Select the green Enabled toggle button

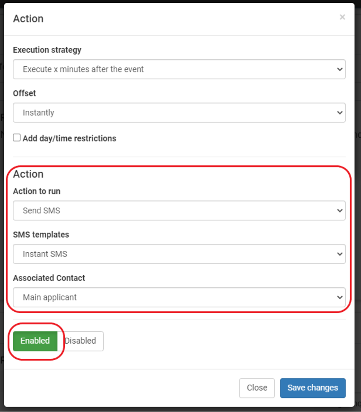[35, 341]
